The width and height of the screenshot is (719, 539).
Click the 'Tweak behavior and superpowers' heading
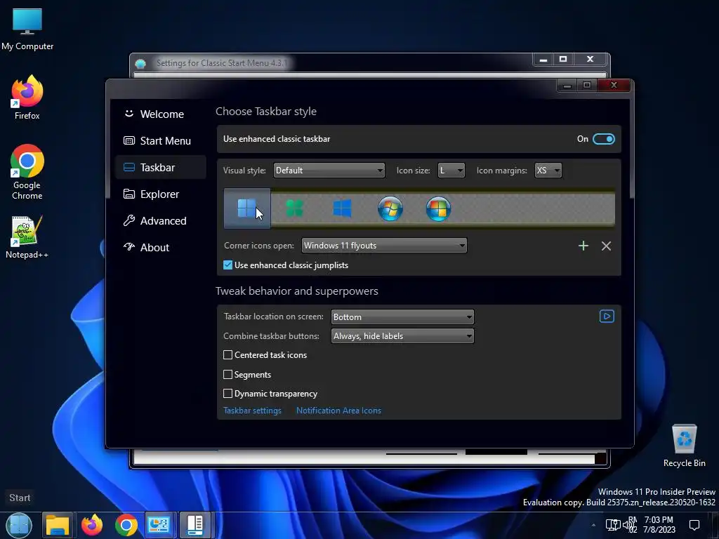tap(297, 291)
